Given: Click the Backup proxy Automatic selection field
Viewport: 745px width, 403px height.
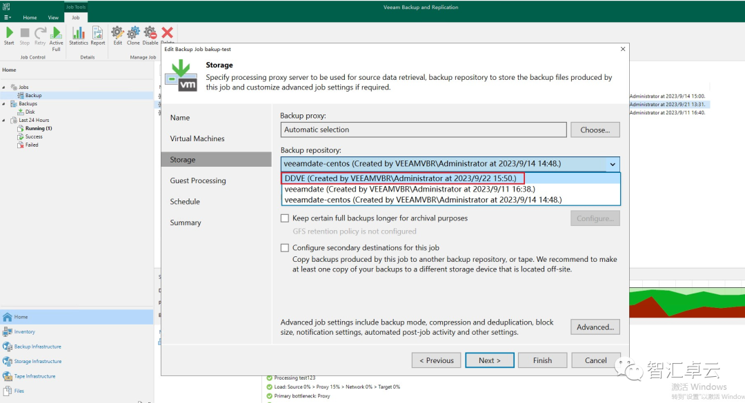Looking at the screenshot, I should pyautogui.click(x=424, y=130).
